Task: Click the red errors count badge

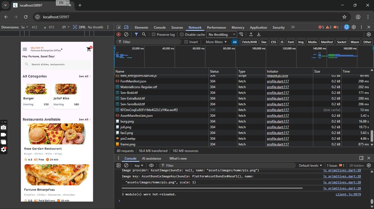Action: (x=321, y=27)
